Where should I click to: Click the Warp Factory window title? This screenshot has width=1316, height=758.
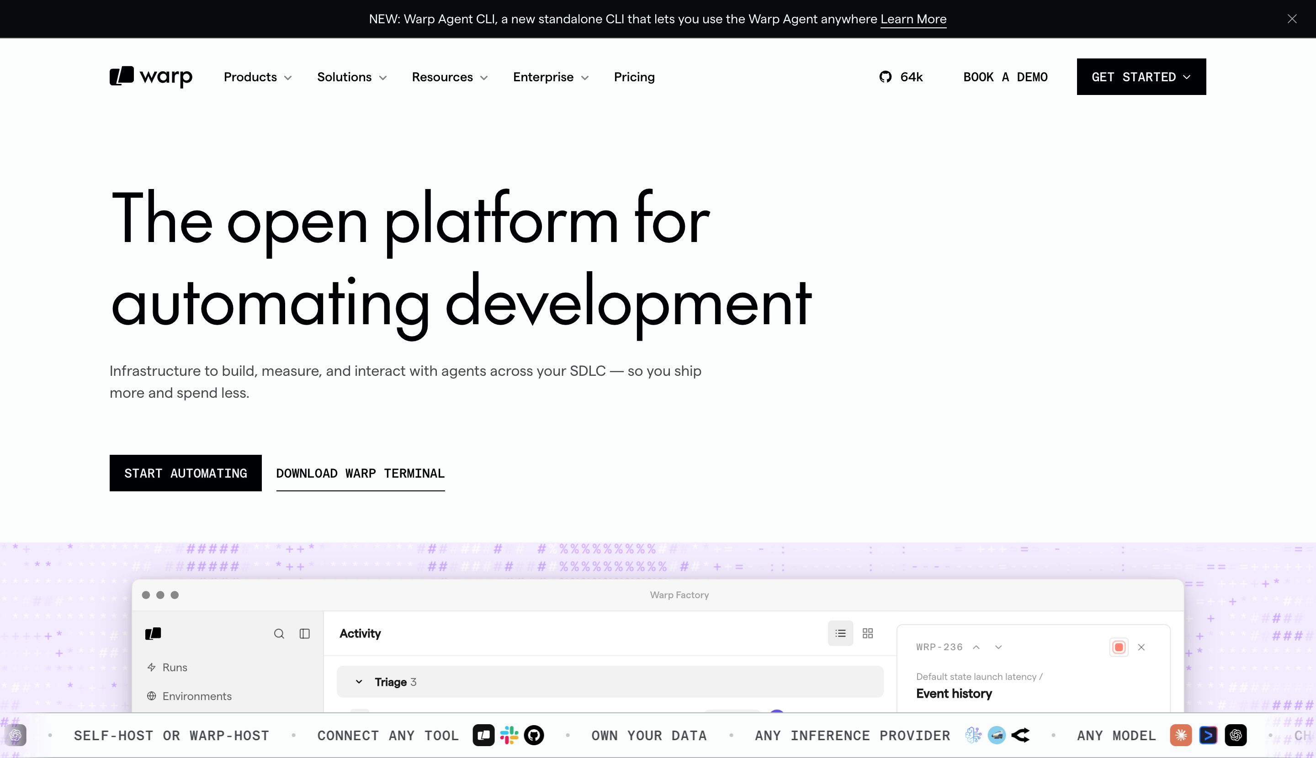pyautogui.click(x=679, y=595)
